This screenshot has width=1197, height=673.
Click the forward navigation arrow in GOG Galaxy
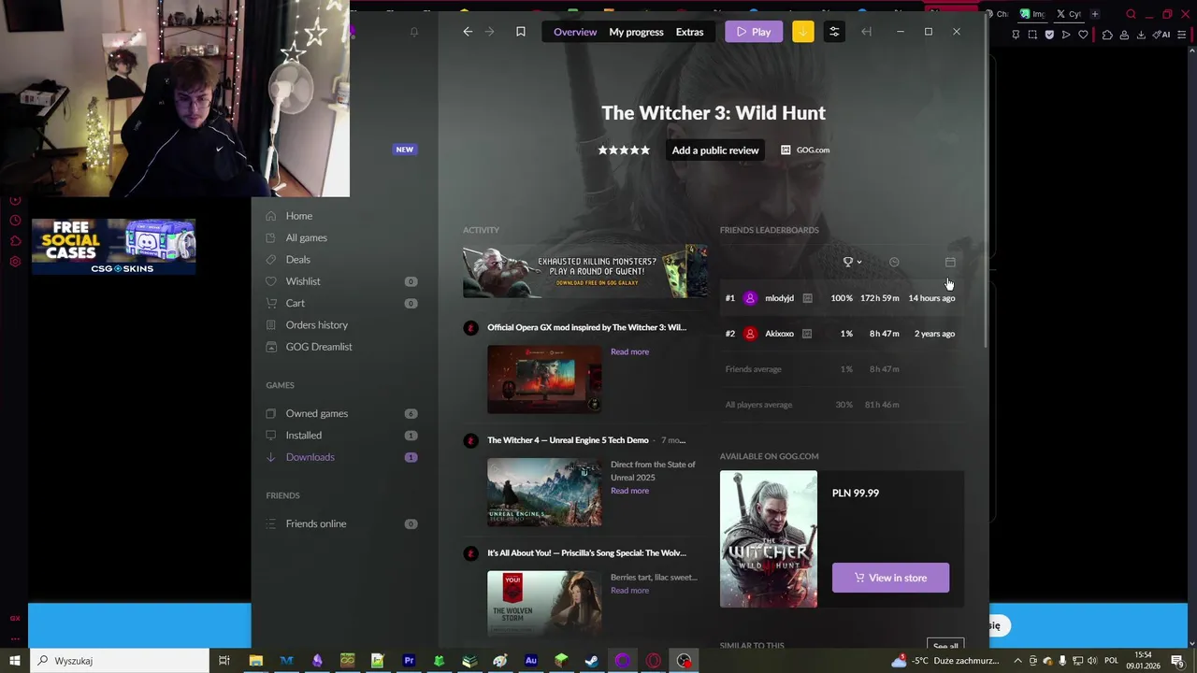(489, 32)
